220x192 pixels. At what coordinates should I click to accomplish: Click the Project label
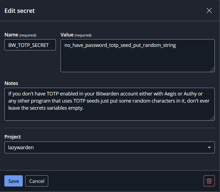pyautogui.click(x=13, y=137)
